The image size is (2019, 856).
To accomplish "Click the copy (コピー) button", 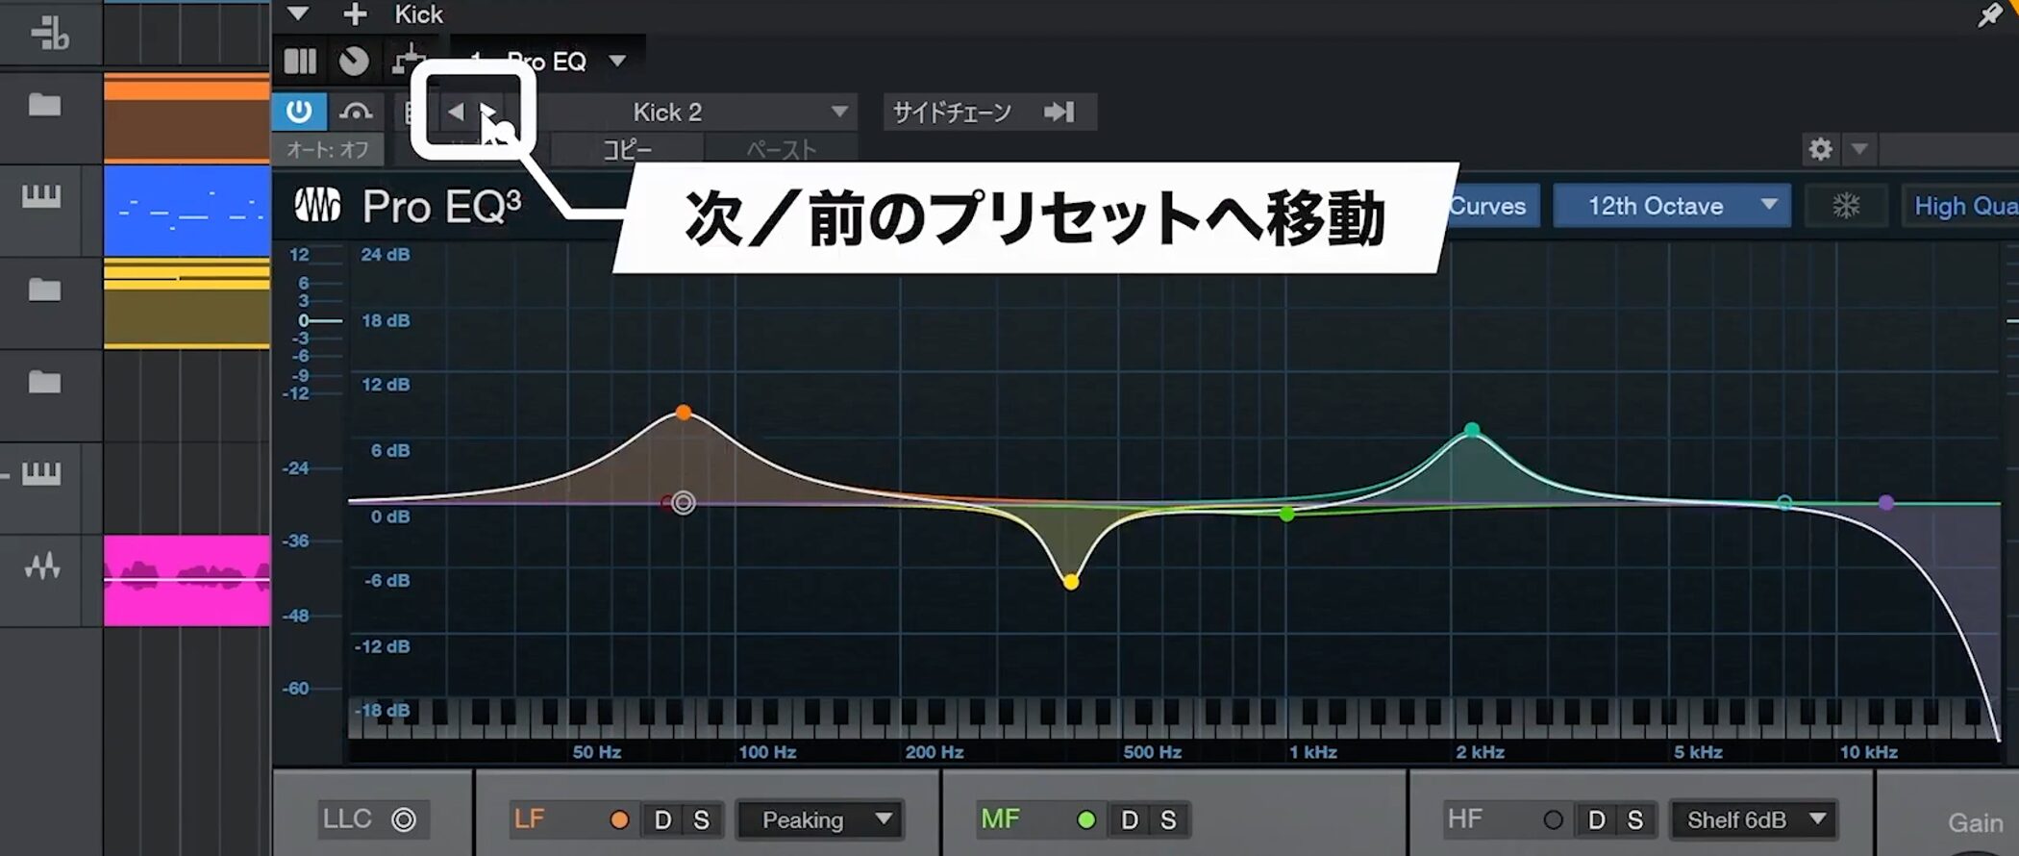I will coord(628,150).
